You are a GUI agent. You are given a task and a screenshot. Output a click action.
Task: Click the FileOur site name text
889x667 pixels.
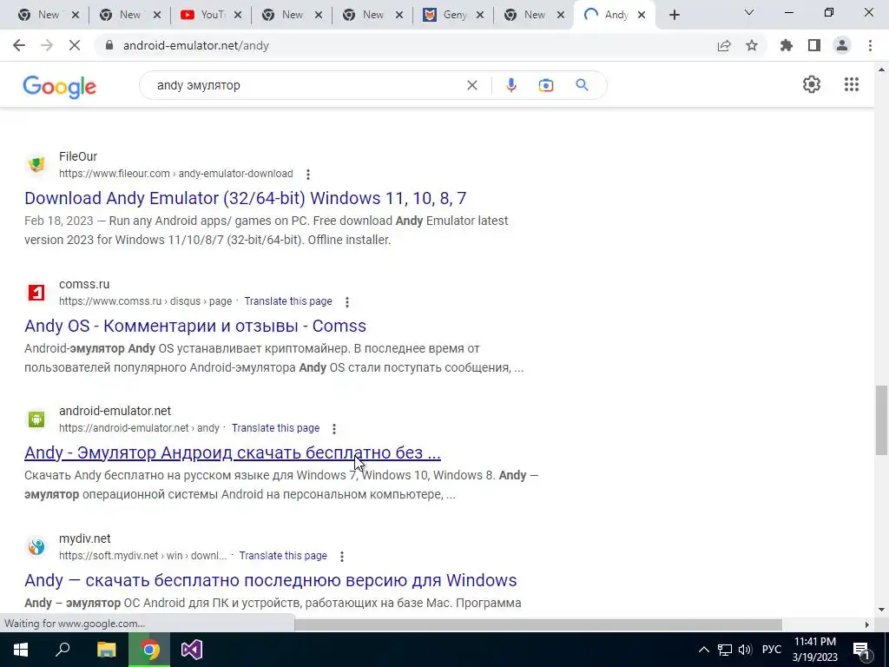[x=78, y=156]
